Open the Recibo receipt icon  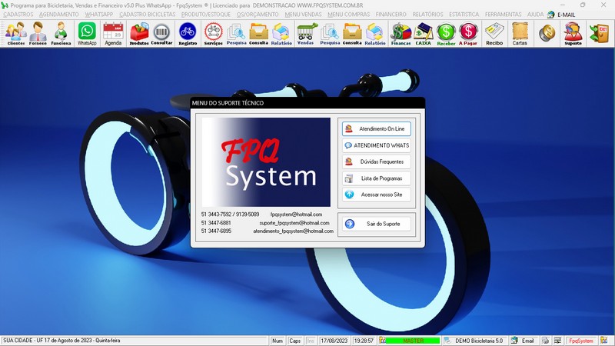point(494,33)
